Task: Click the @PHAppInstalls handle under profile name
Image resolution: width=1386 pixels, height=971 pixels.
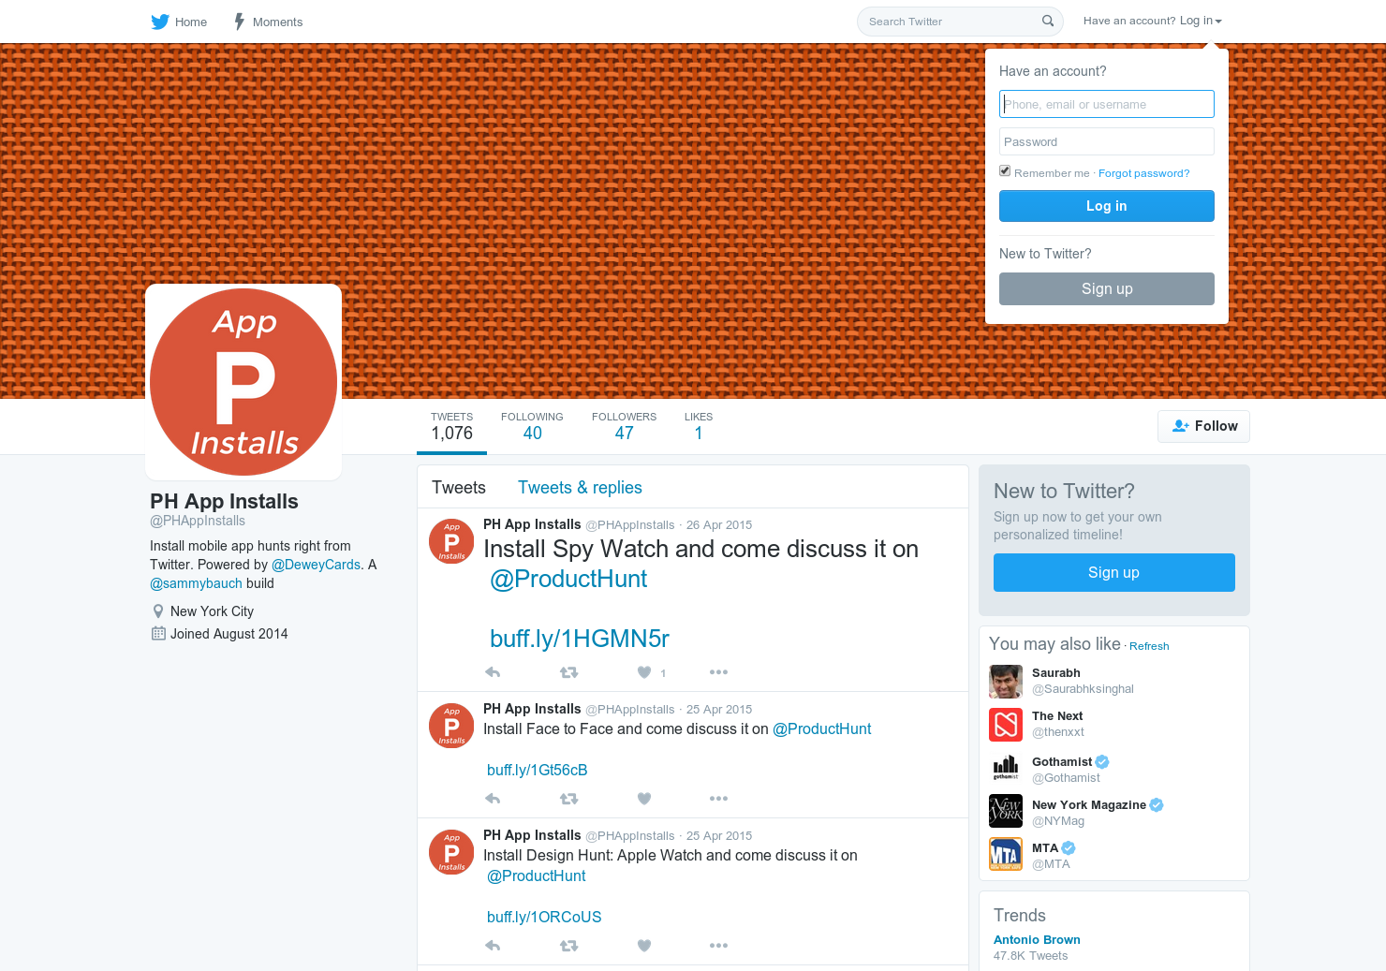Action: (x=198, y=521)
